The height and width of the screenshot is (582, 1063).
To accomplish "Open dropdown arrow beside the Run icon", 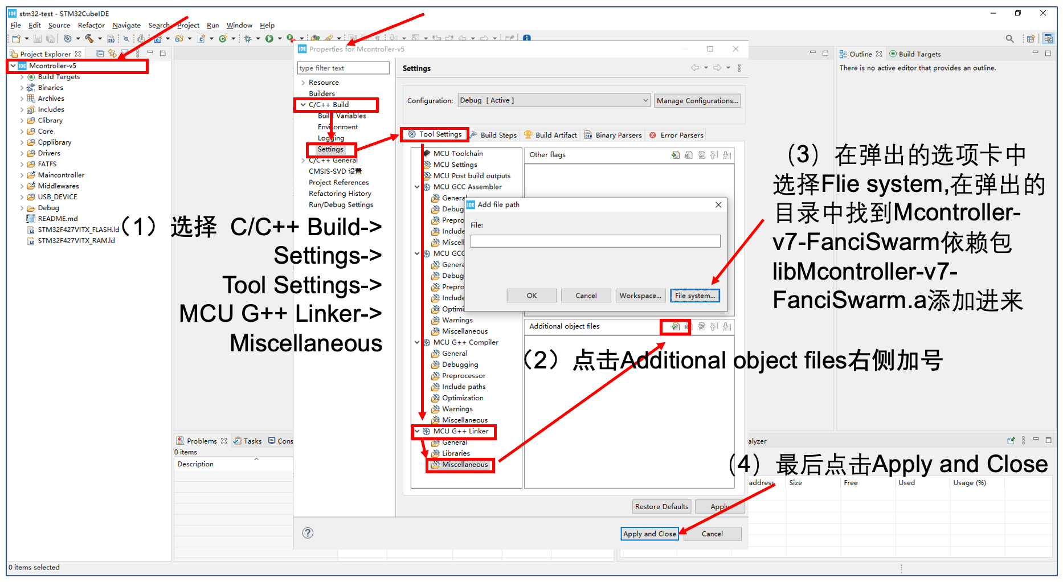I will pos(280,39).
